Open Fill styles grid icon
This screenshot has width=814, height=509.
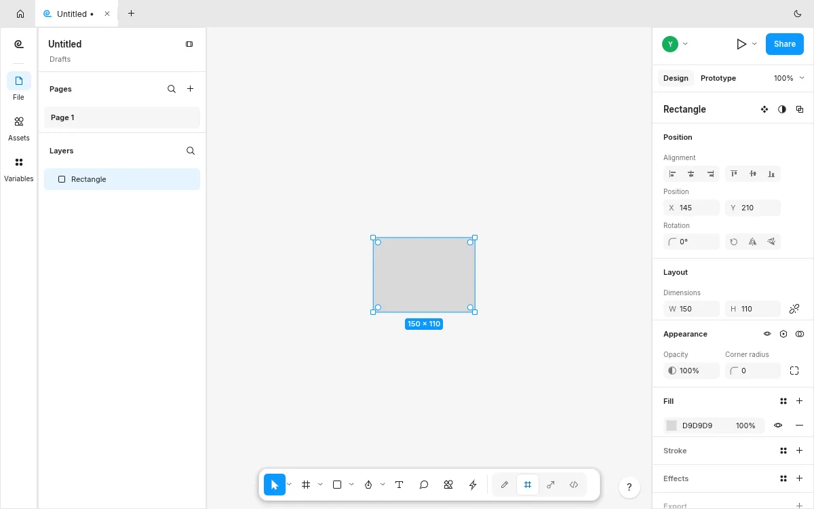pyautogui.click(x=783, y=401)
